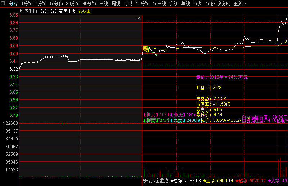288x186 pixels.
Task: Switch to 60分钟 chart
Action: [x=89, y=4]
